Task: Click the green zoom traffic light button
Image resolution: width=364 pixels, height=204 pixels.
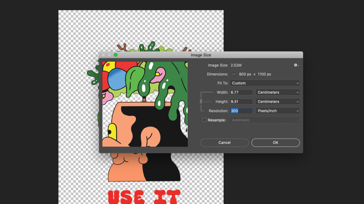Action: [x=116, y=54]
